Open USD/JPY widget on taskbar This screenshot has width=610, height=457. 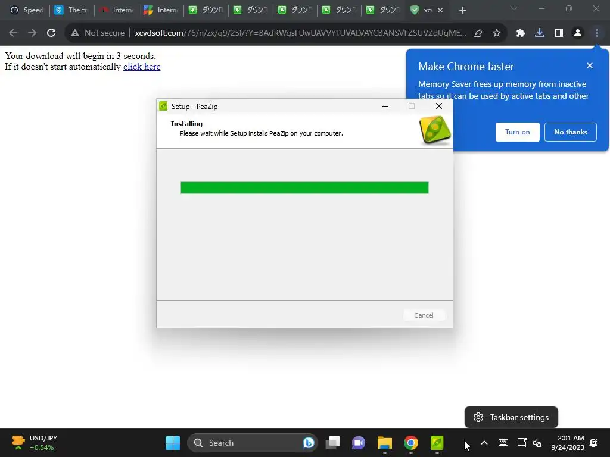coord(34,443)
